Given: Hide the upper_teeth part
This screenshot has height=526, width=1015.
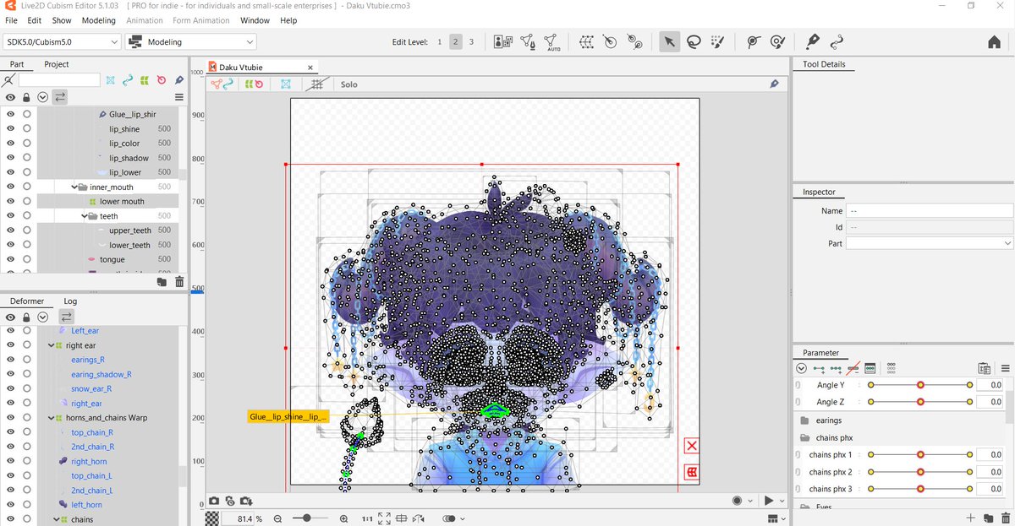Looking at the screenshot, I should click(11, 230).
